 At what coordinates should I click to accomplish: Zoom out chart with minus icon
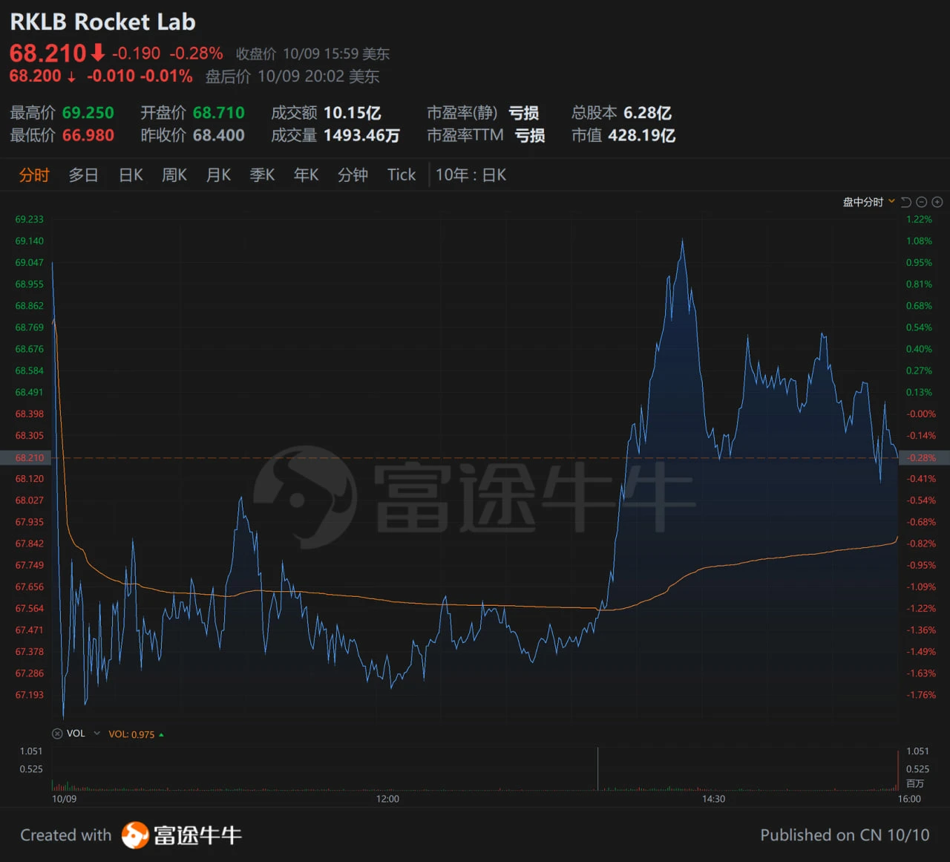(922, 202)
